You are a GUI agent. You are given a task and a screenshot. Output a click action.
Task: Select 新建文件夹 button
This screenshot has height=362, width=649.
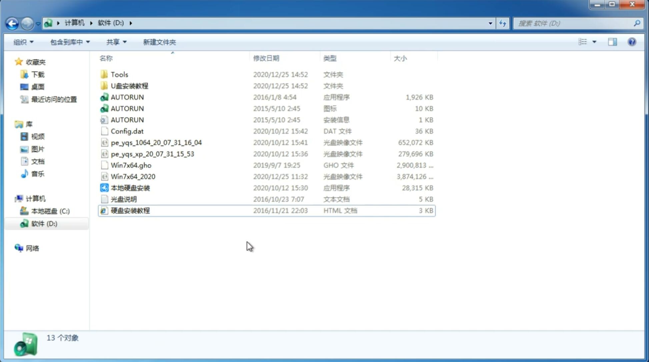tap(160, 42)
